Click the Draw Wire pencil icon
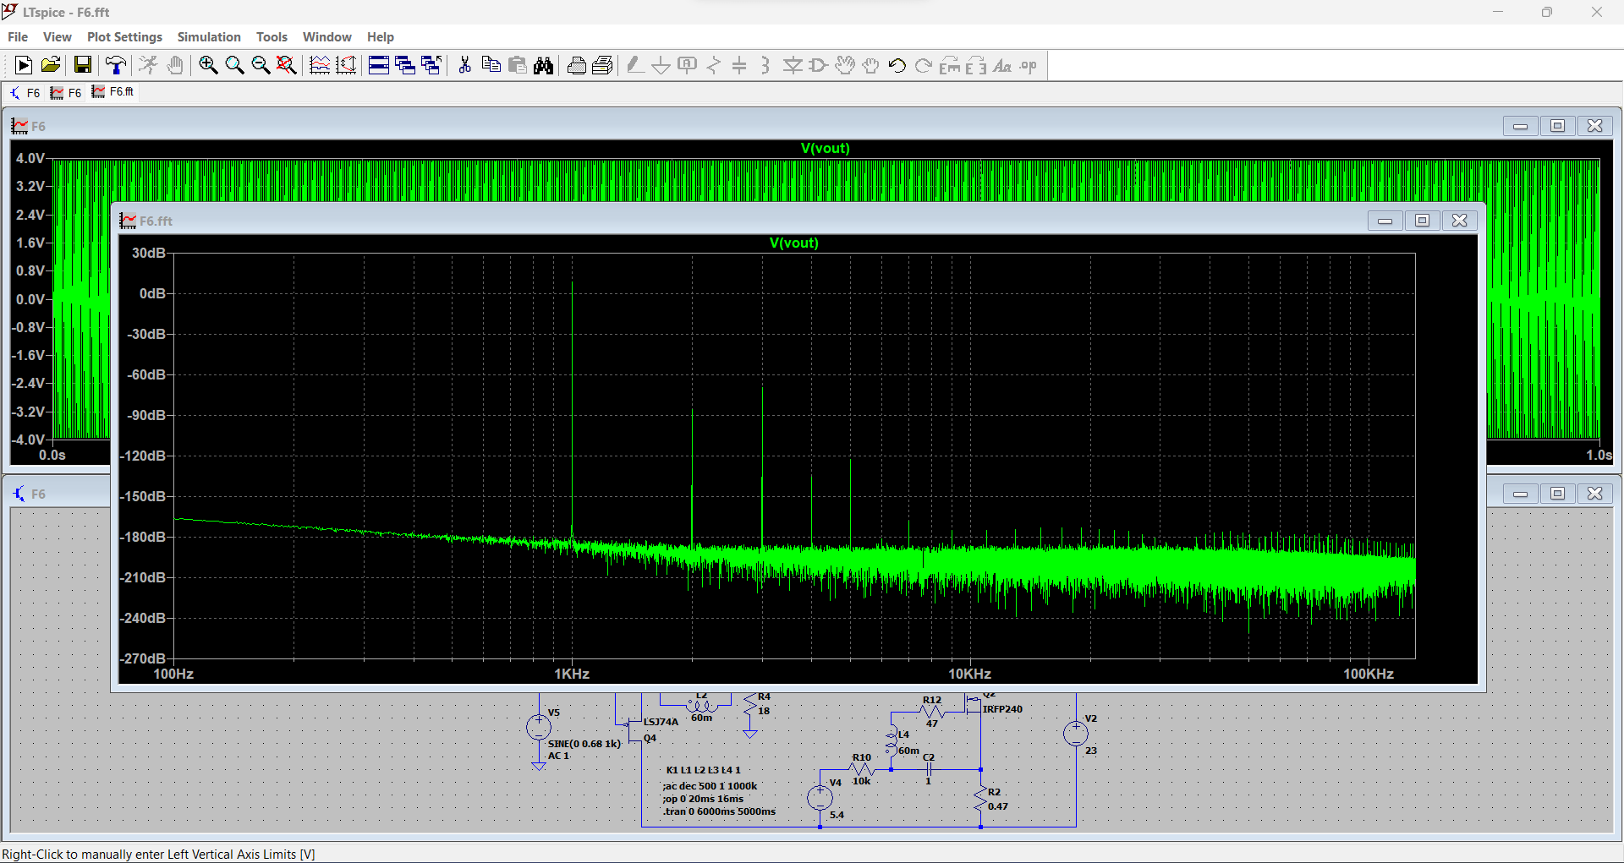Screen dimensions: 1624x863 [635, 65]
